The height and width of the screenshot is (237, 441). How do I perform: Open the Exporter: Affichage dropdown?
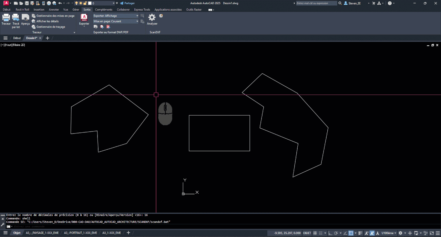[116, 16]
